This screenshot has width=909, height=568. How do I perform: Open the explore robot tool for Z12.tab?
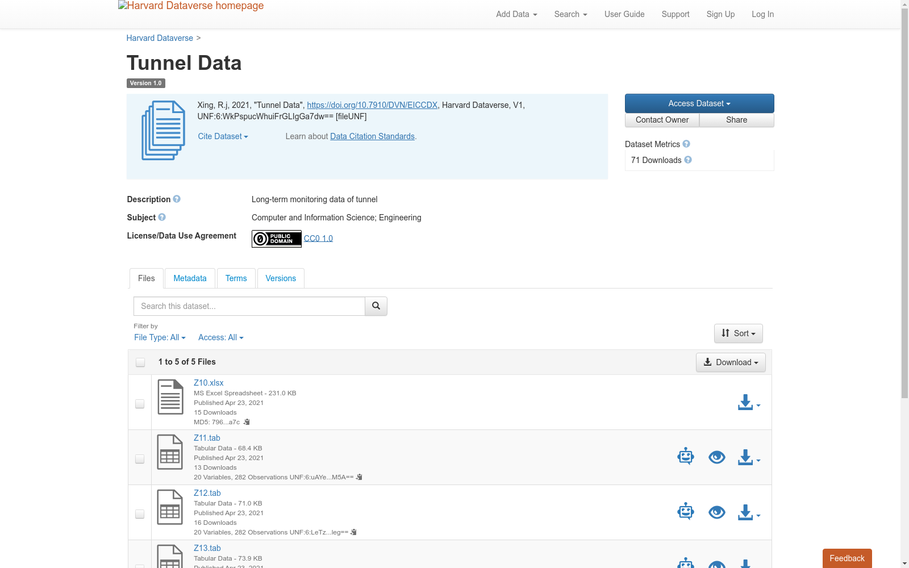click(686, 511)
